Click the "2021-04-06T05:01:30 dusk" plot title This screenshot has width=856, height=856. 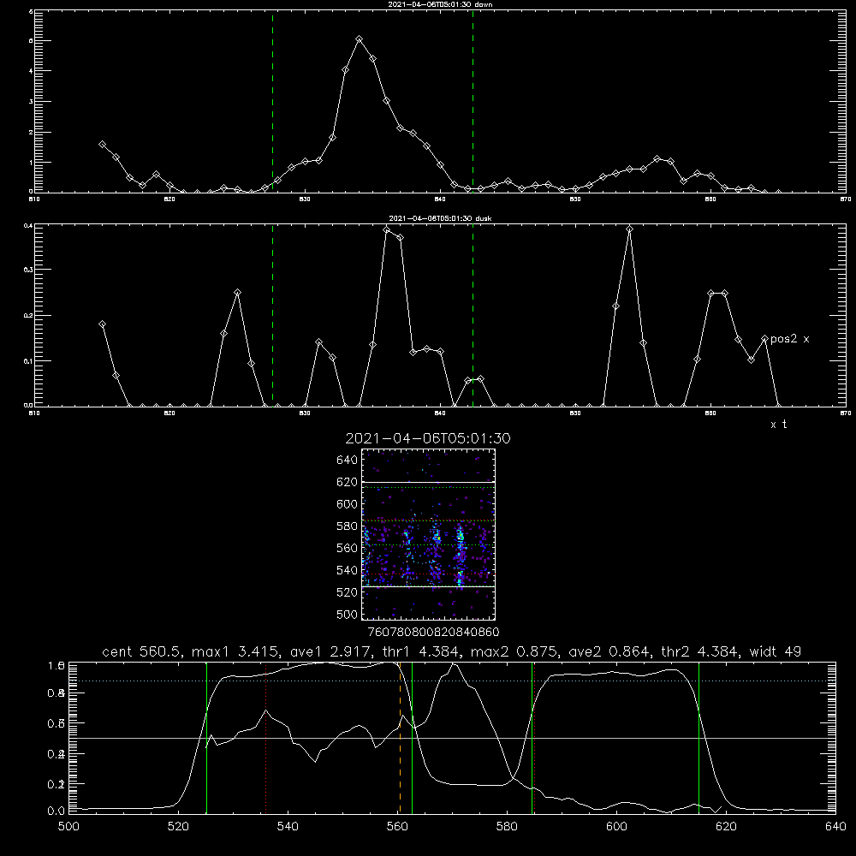439,218
